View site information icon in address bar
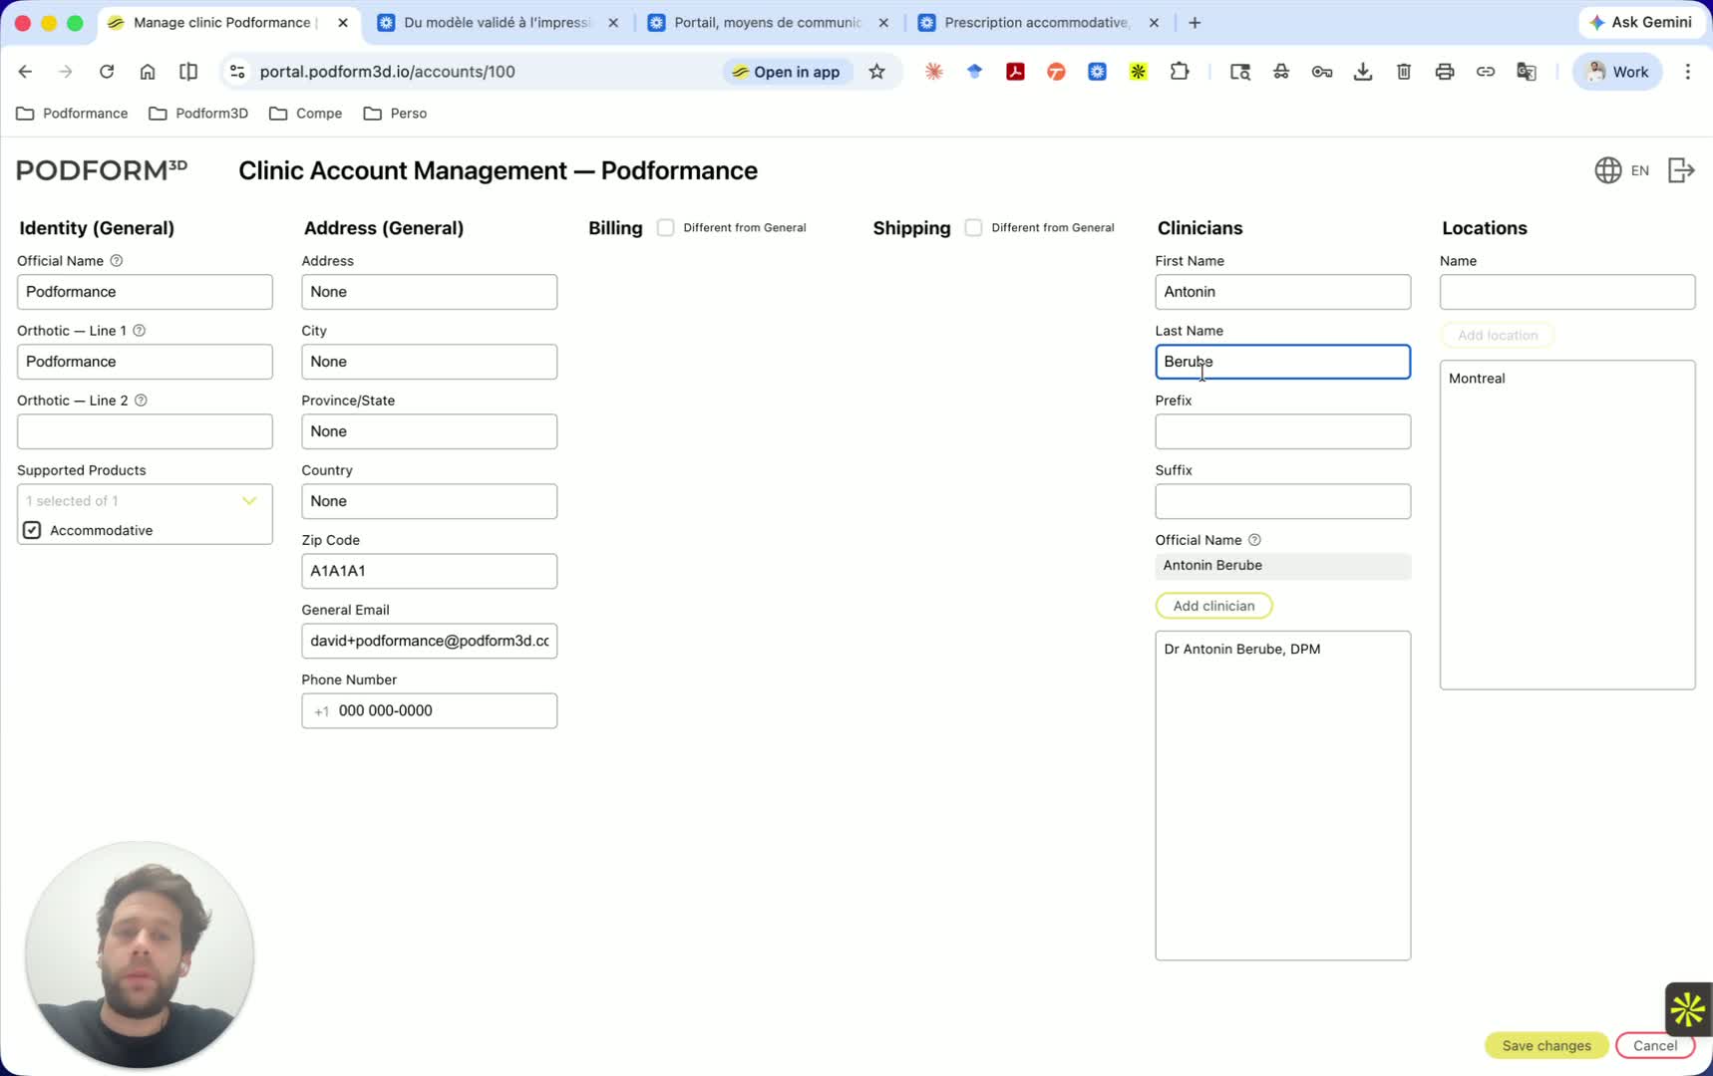This screenshot has width=1713, height=1076. point(237,72)
